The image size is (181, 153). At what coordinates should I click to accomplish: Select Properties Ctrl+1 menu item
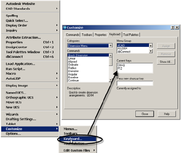point(30,42)
